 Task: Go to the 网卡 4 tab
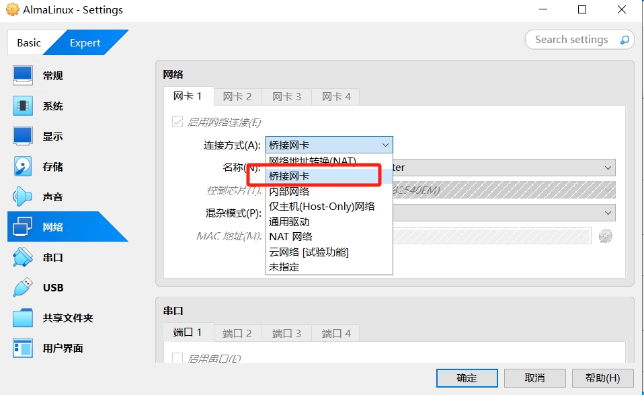pyautogui.click(x=336, y=97)
